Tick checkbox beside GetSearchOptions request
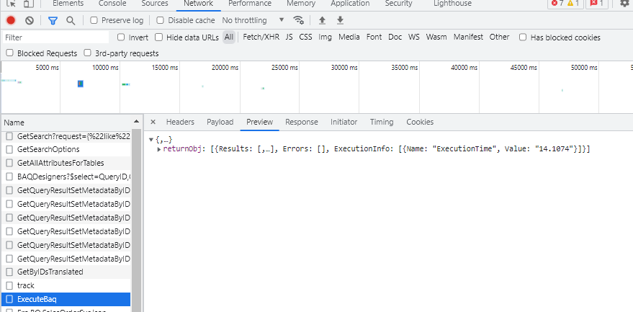This screenshot has width=633, height=312. [9, 150]
